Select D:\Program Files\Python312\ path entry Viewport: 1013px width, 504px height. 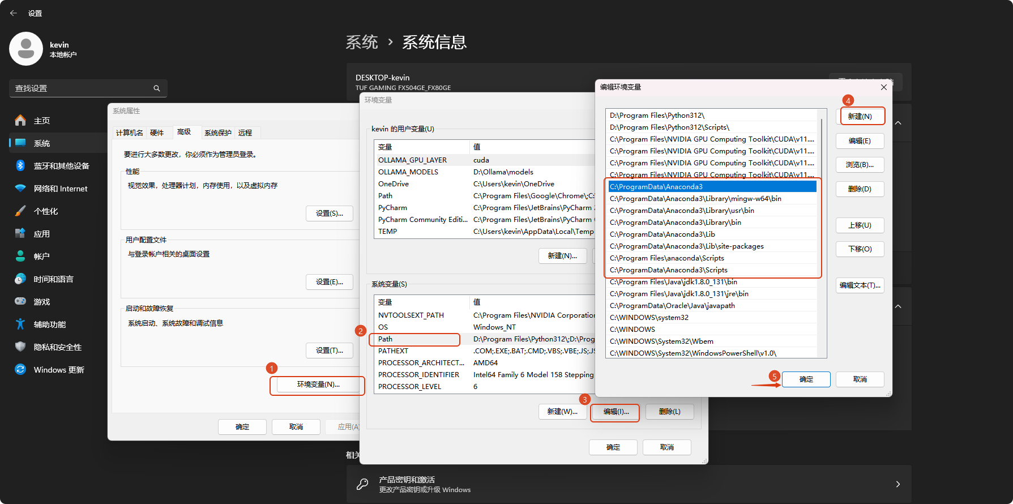click(712, 116)
